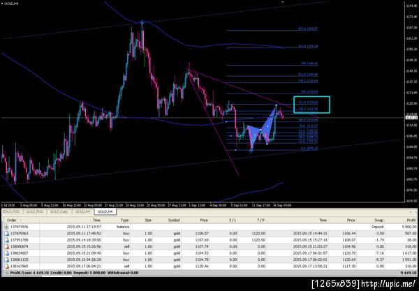
Task: Click the 5 000.00 deposit amount
Action: (409, 227)
